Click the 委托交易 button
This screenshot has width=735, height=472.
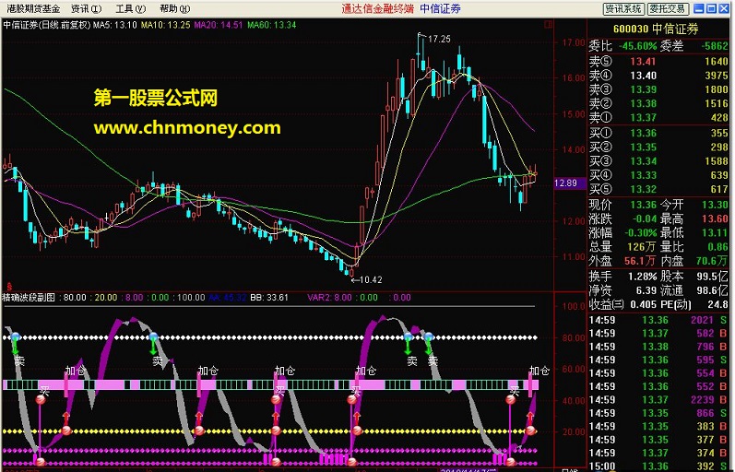click(668, 8)
